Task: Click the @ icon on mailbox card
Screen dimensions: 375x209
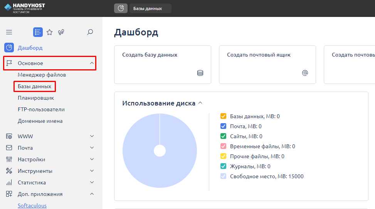Action: click(305, 73)
